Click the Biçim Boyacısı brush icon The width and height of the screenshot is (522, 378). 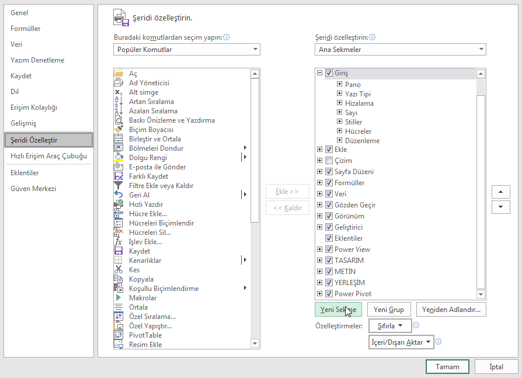click(119, 129)
